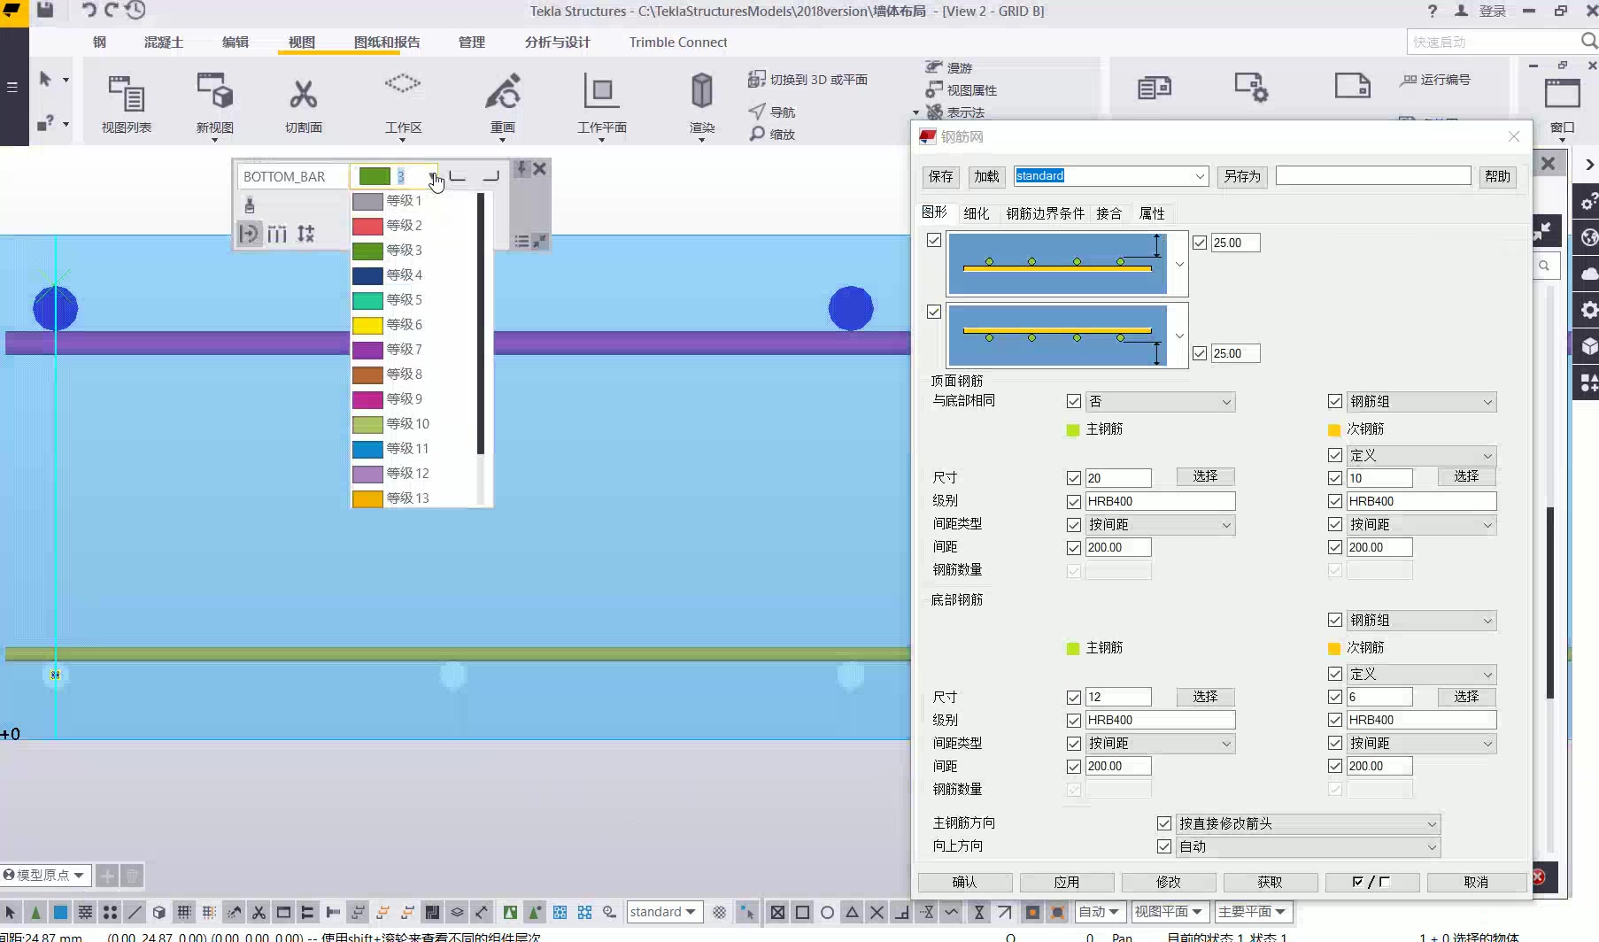Image resolution: width=1599 pixels, height=942 pixels.
Task: Open the hamburger side menu
Action: pos(12,87)
